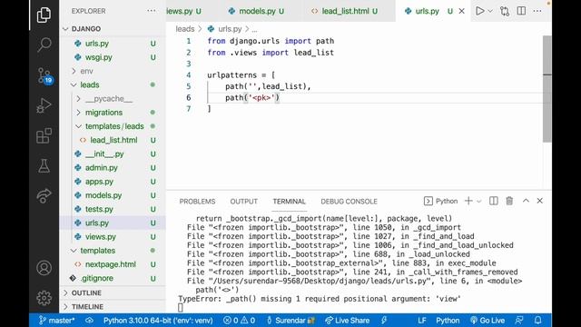The height and width of the screenshot is (327, 581).
Task: Change the Python language mode in status bar
Action: click(x=448, y=321)
